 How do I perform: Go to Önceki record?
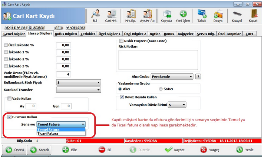click(x=14, y=150)
